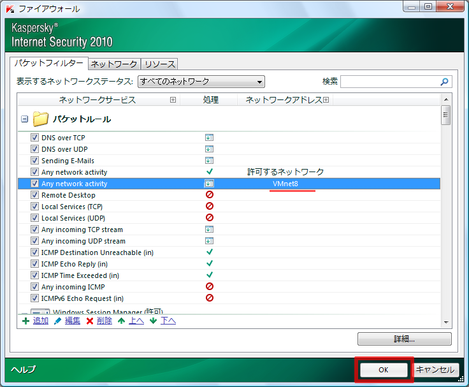Toggle the Local Services (TCP) checkbox
469x387 pixels.
[35, 207]
